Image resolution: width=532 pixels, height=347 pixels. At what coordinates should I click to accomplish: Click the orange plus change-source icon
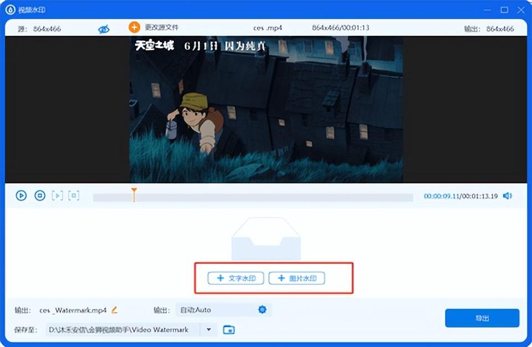[134, 27]
